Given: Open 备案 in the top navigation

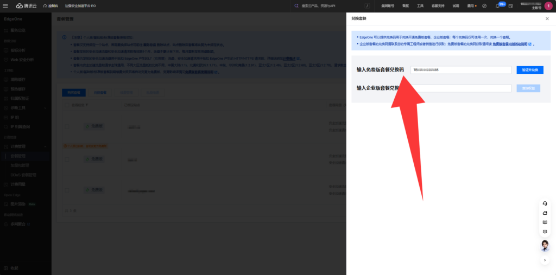Looking at the screenshot, I should pyautogui.click(x=405, y=6).
